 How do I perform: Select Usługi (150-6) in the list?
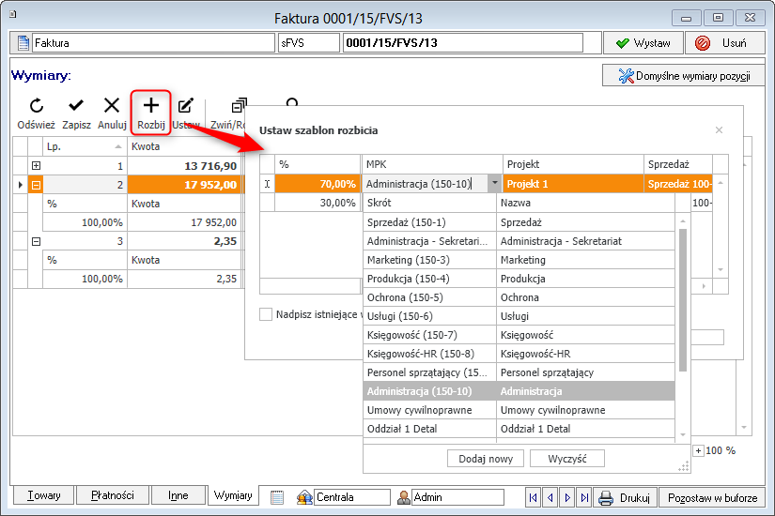(519, 316)
